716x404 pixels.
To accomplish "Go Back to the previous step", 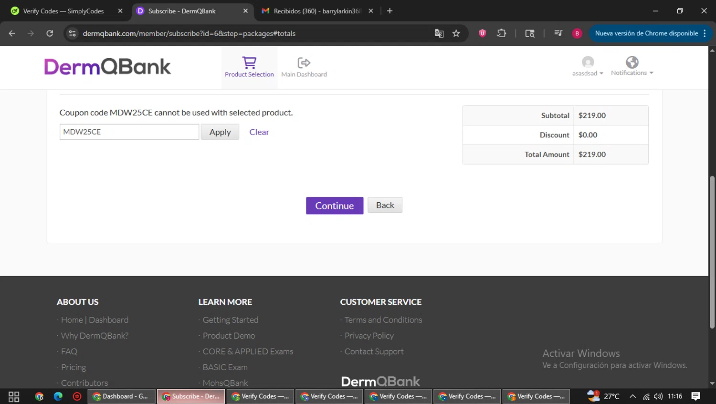I will (x=385, y=205).
